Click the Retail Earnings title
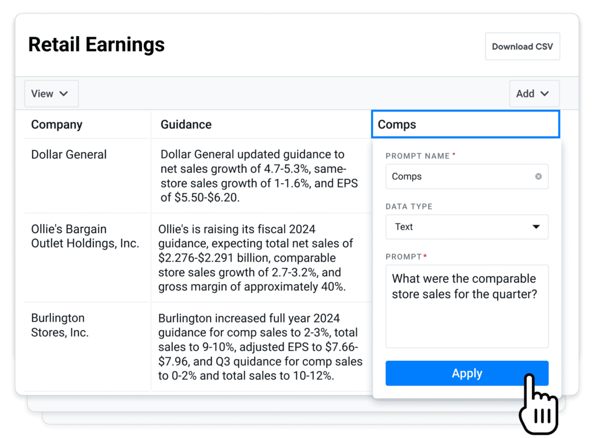594x438 pixels. coord(96,45)
